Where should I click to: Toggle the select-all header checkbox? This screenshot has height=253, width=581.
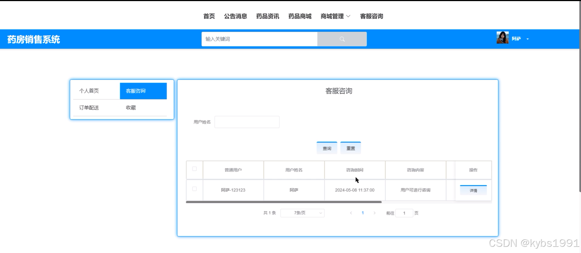194,169
